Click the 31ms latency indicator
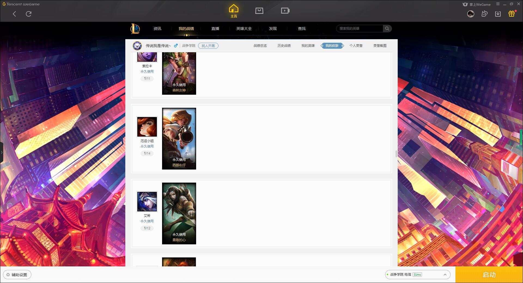Screen dimensions: 523x283 tap(417, 275)
